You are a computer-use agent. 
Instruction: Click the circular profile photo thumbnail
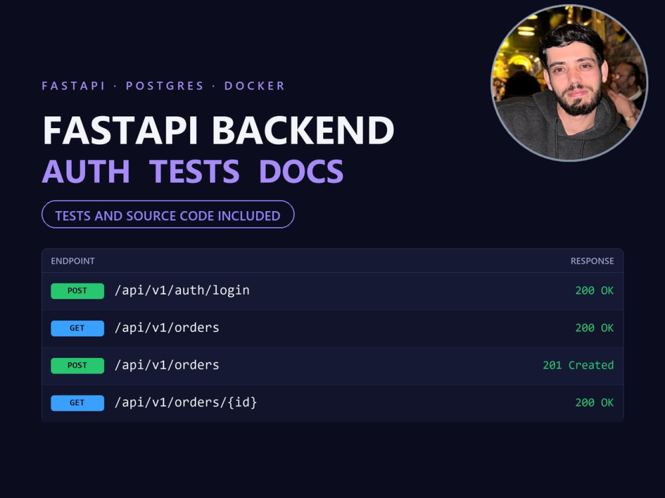click(x=569, y=83)
